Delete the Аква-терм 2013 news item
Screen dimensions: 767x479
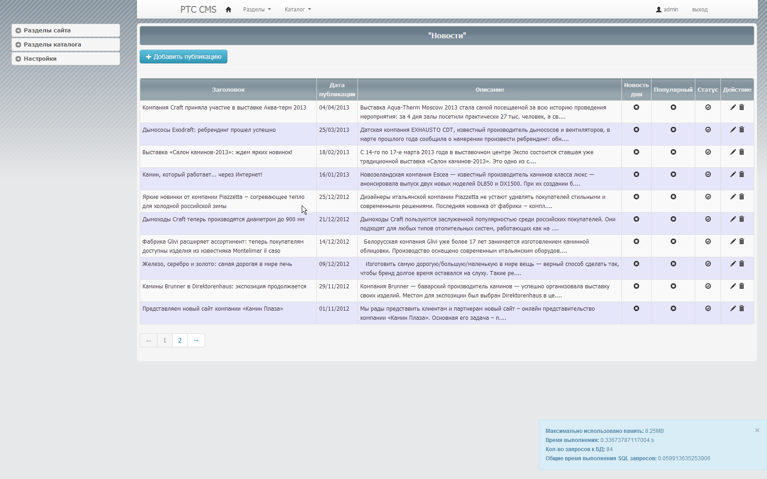[x=741, y=107]
